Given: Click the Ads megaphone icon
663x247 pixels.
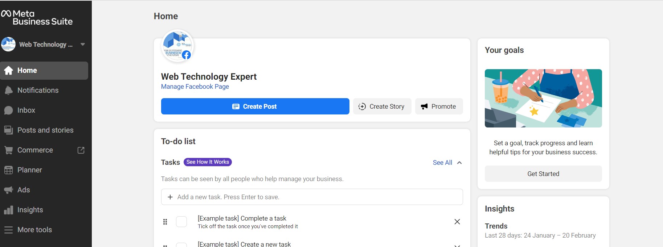Looking at the screenshot, I should (9, 190).
